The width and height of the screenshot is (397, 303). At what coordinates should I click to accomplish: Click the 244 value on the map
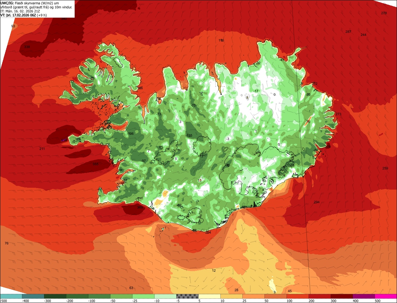364,35
